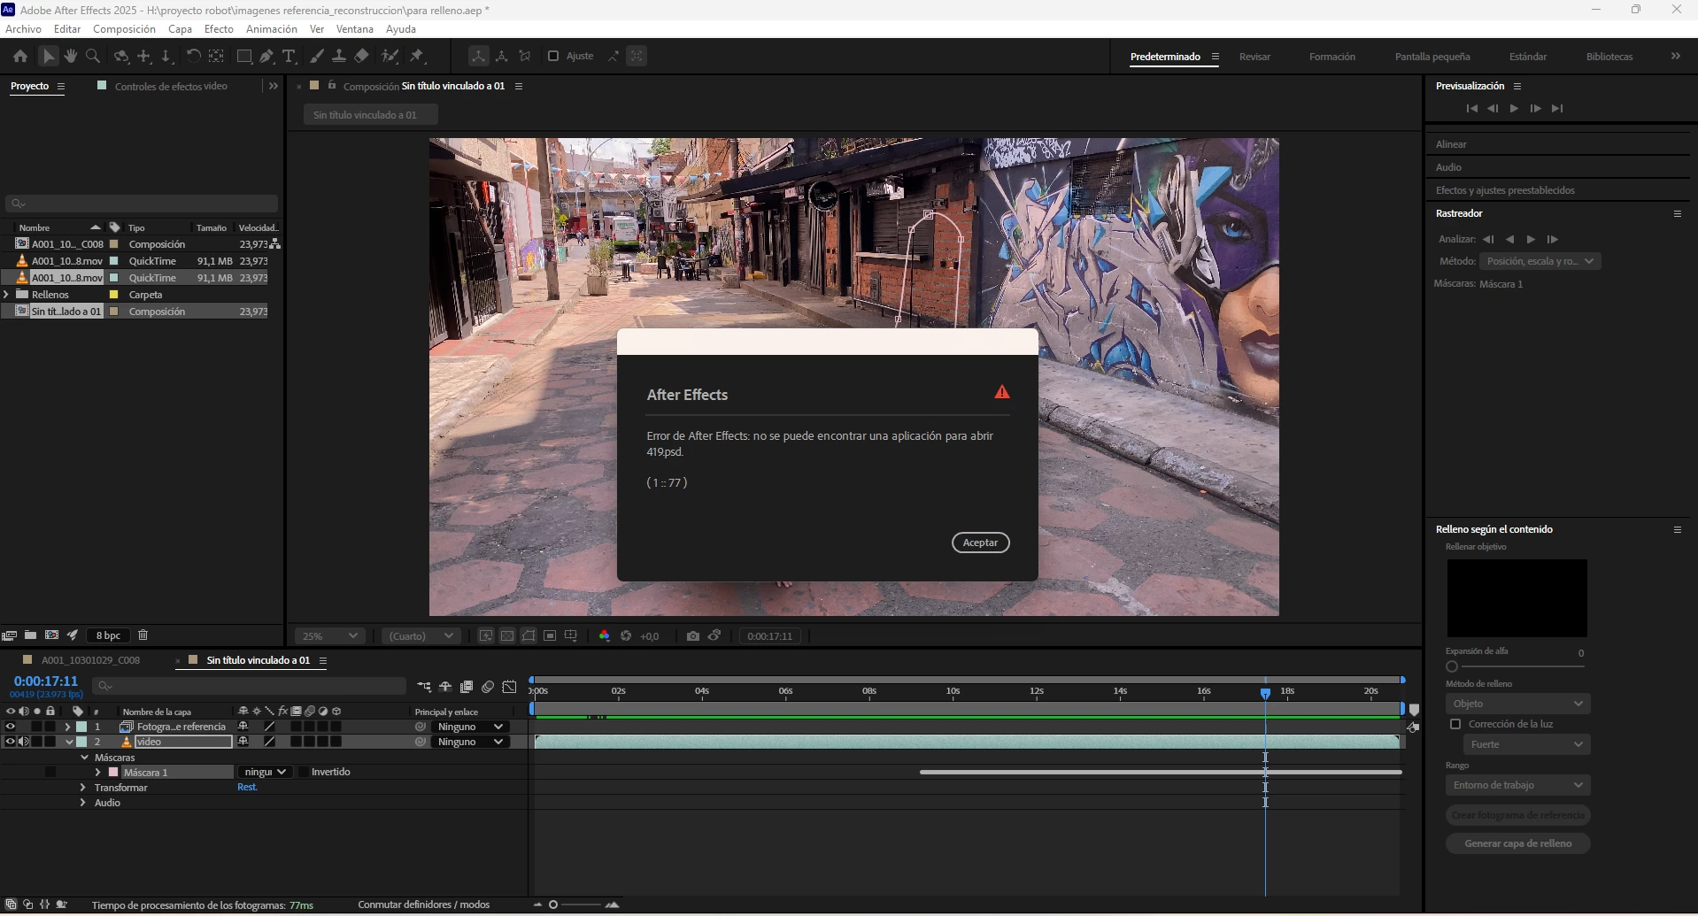Hide the video layer with eye icon
Screen dimensions: 1698x916
11,742
